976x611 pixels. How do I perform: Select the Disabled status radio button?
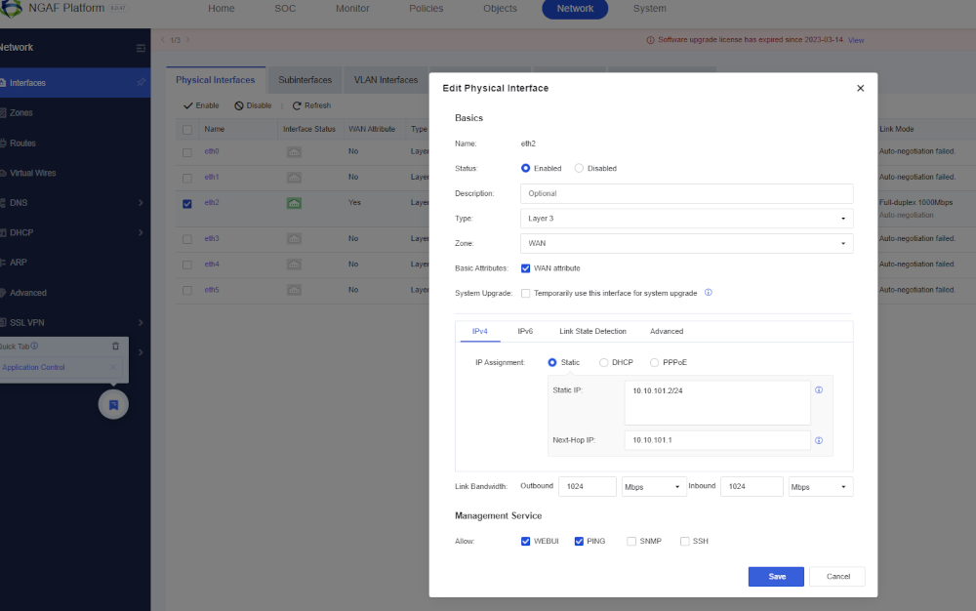(x=579, y=169)
